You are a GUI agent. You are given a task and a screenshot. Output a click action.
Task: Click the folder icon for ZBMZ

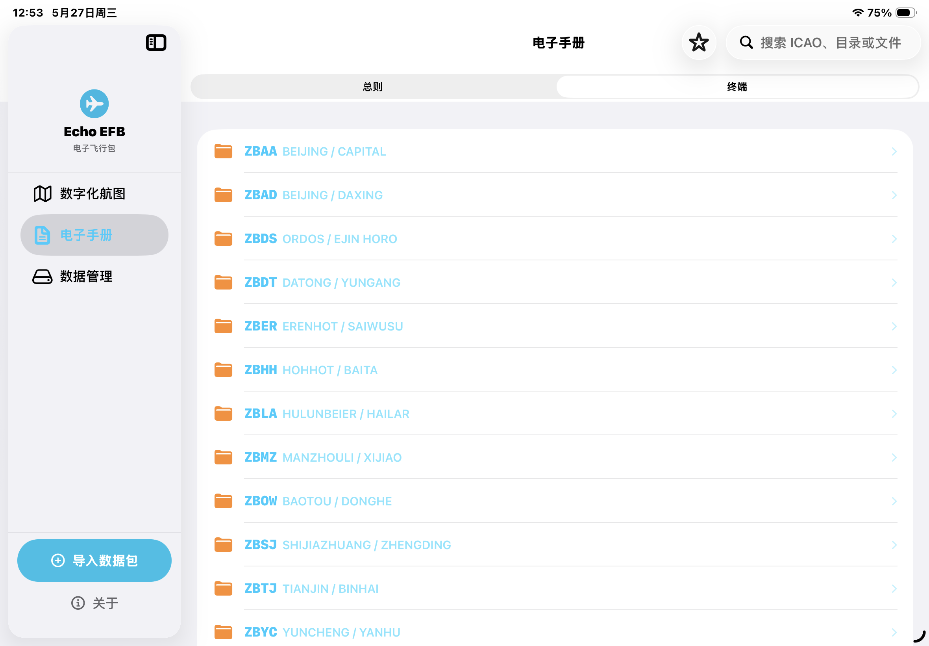(223, 457)
